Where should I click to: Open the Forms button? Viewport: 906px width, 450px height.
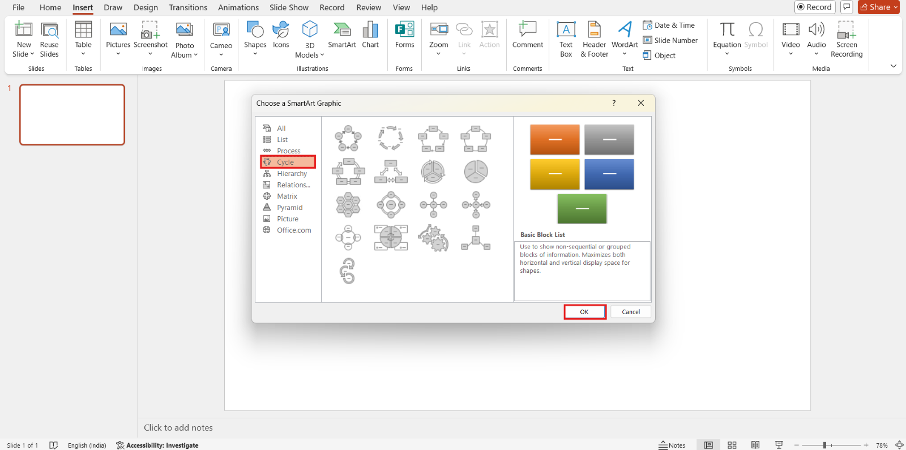point(404,35)
